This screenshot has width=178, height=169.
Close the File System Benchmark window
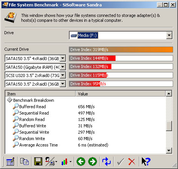[173, 5]
